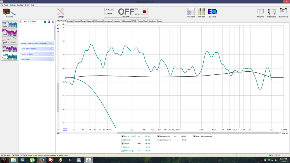Click horizontal scrollbar right arrow
This screenshot has width=290, height=163.
(x=281, y=133)
